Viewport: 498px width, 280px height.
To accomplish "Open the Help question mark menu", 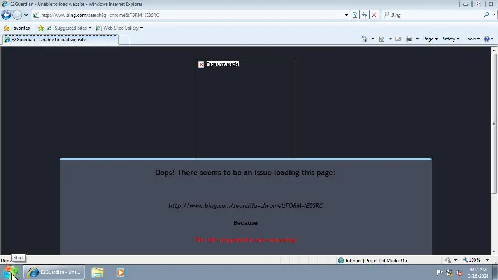I will [488, 39].
